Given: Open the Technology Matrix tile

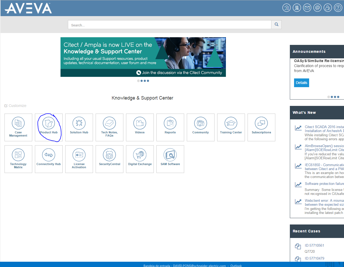Looking at the screenshot, I should click(18, 159).
